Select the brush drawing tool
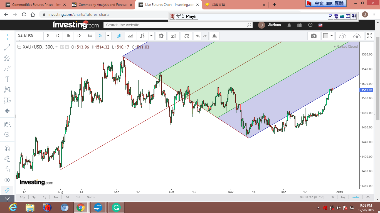The width and height of the screenshot is (380, 213). pos(7,69)
